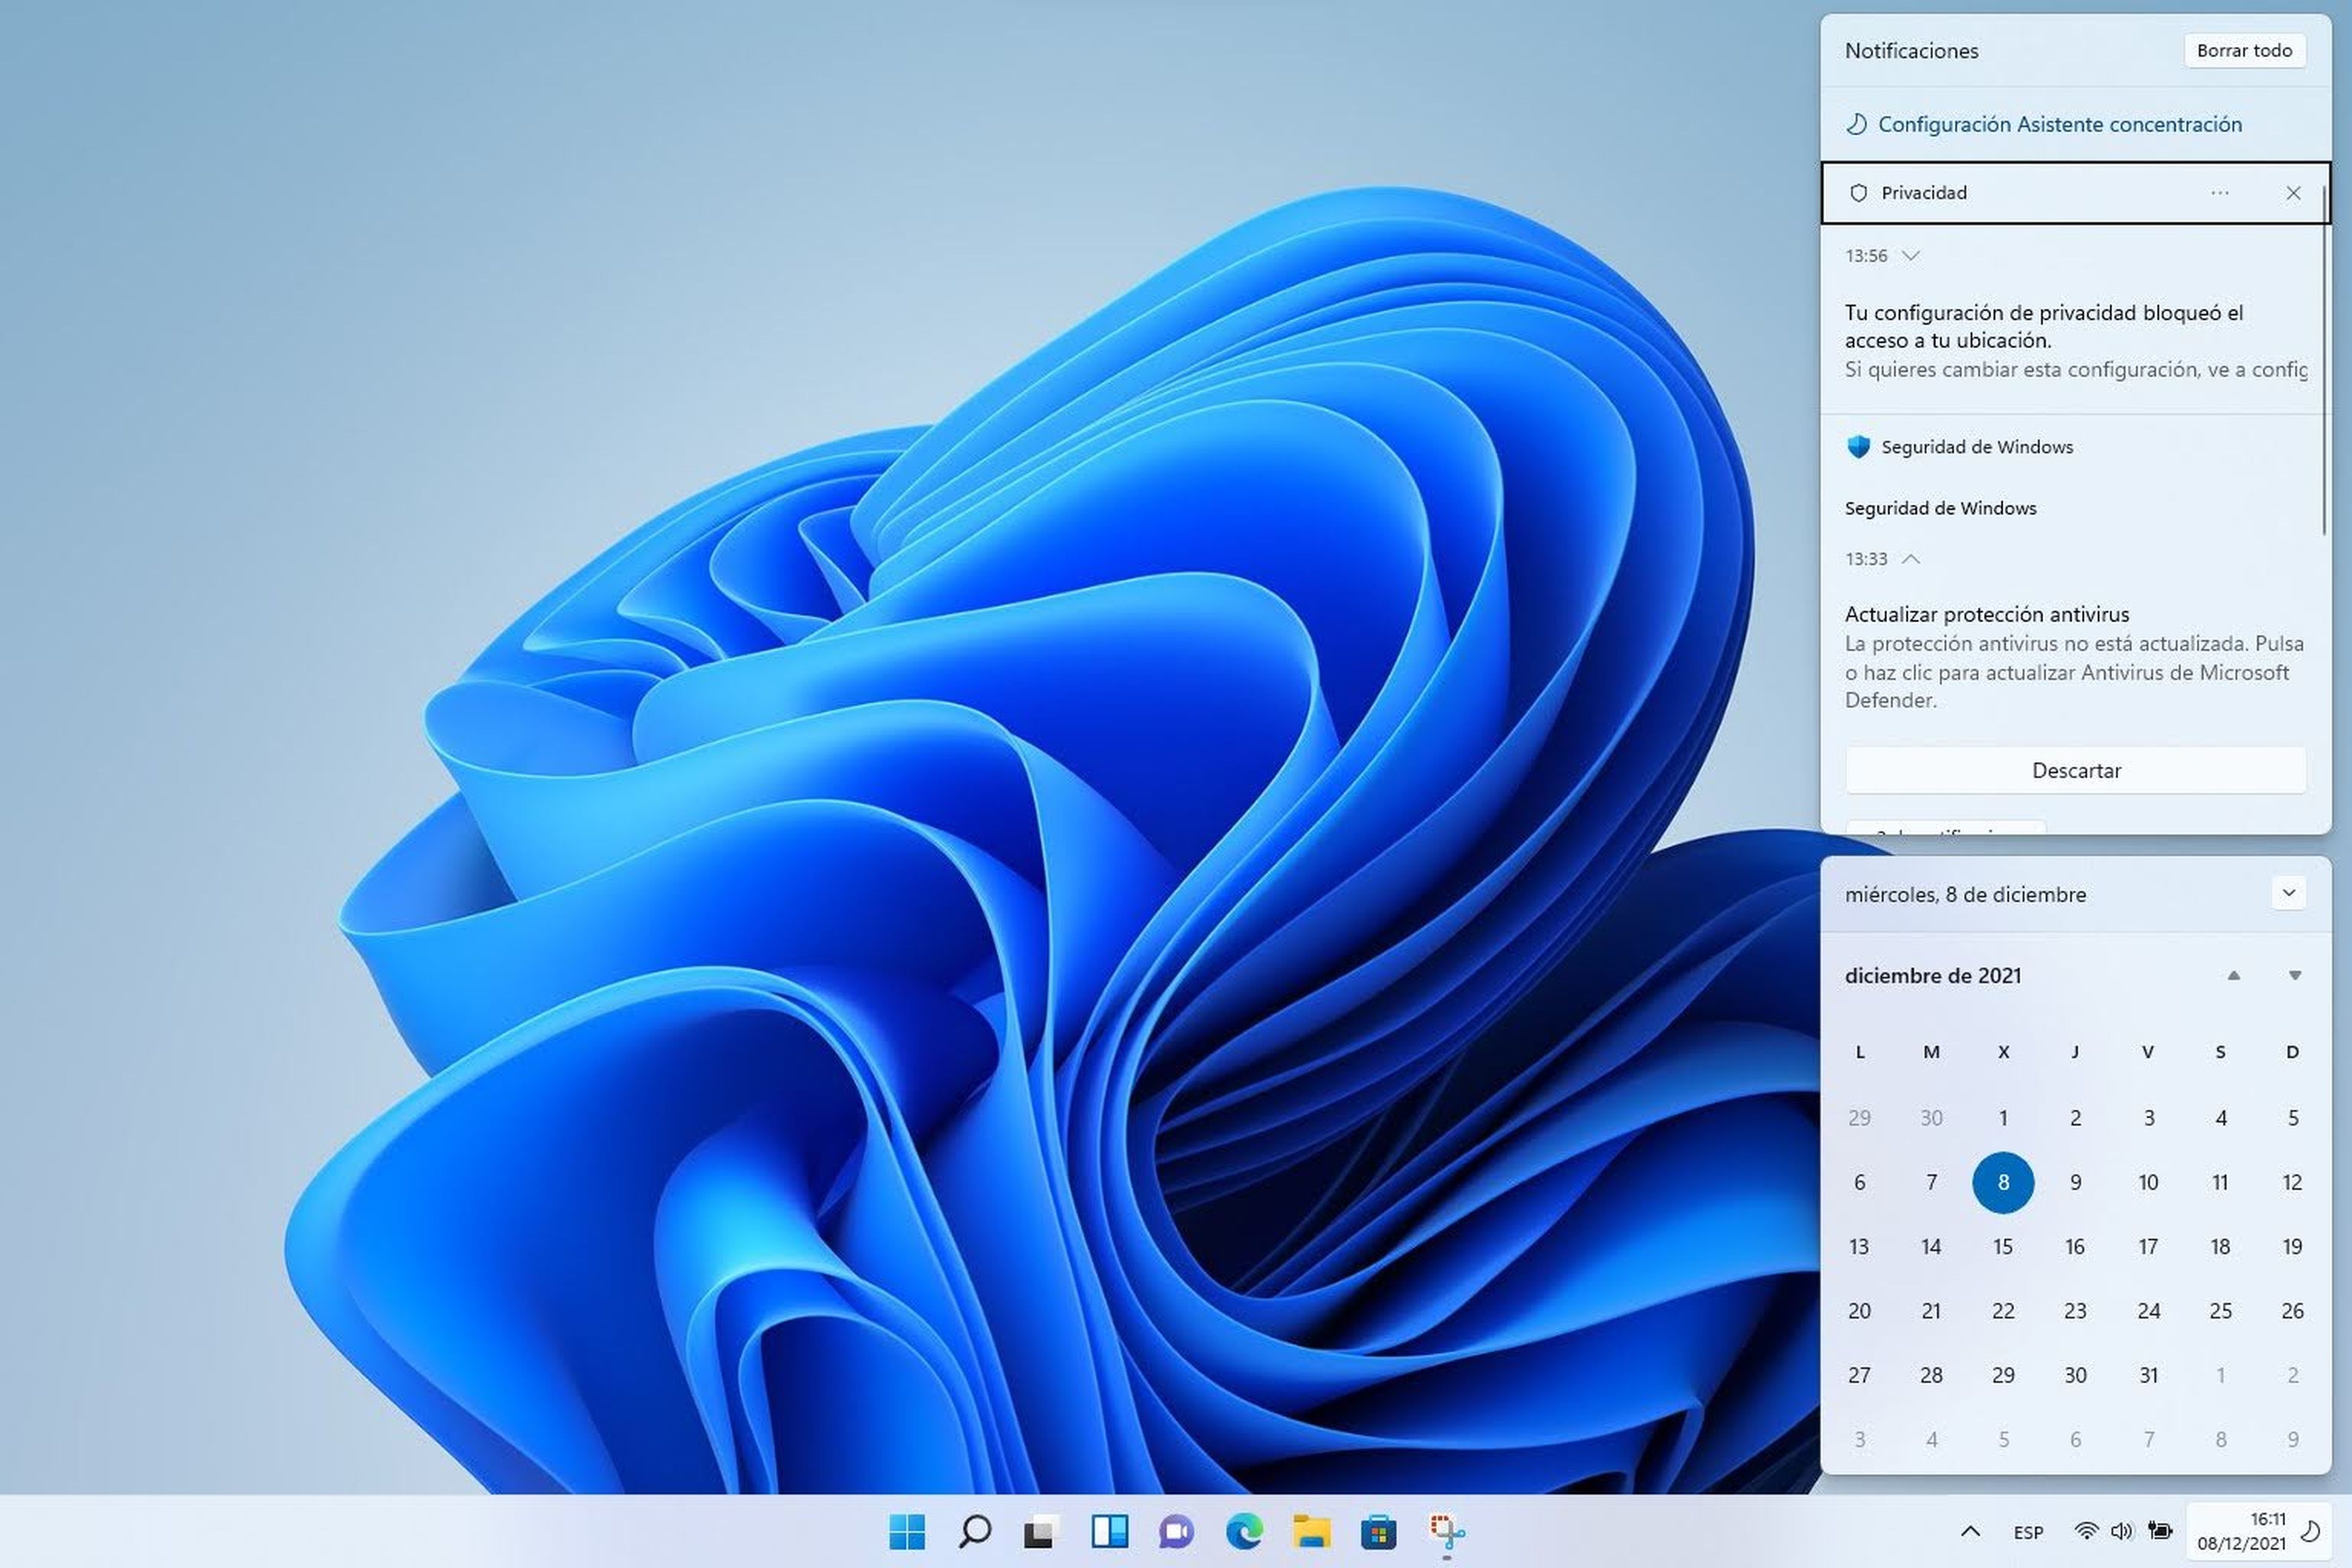The height and width of the screenshot is (1568, 2352).
Task: Select December 15 in calendar
Action: click(x=2002, y=1247)
